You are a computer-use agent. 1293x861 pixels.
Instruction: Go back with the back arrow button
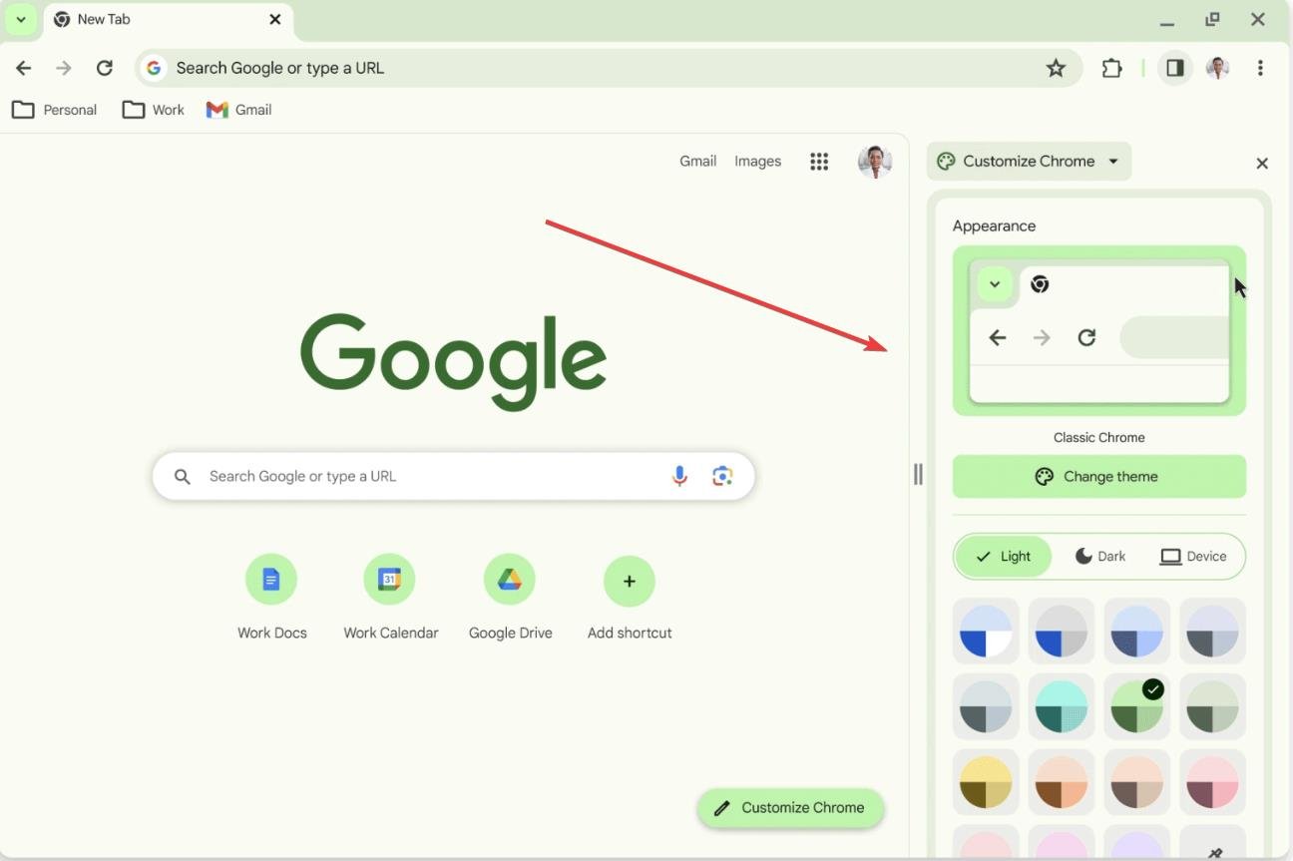24,68
